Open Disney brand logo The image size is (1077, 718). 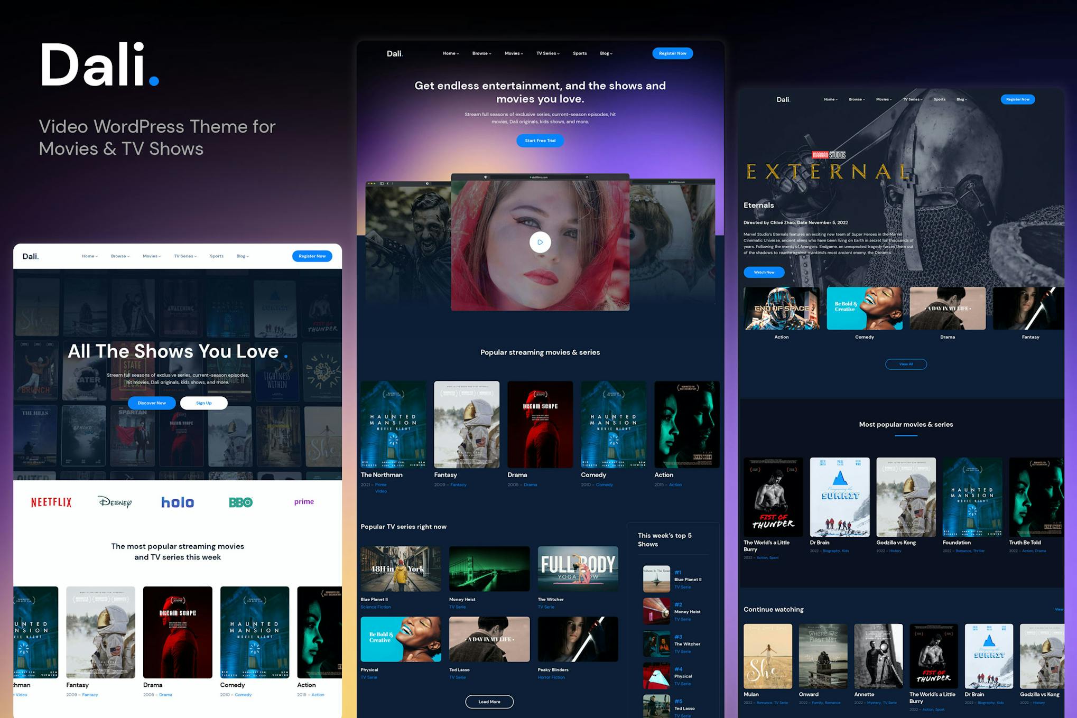tap(115, 502)
